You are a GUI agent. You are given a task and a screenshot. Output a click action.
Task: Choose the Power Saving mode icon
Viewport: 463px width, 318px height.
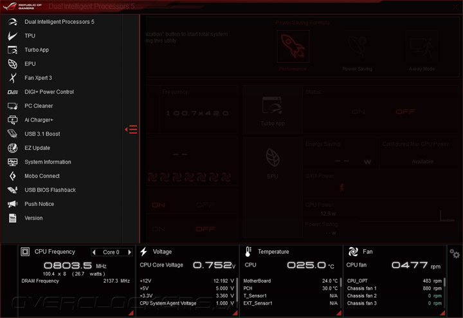[358, 46]
